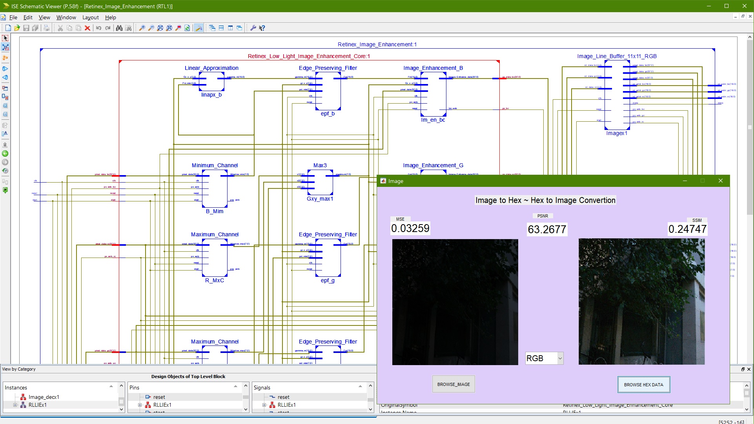Image resolution: width=754 pixels, height=424 pixels.
Task: Open the RGB channel dropdown
Action: [544, 358]
